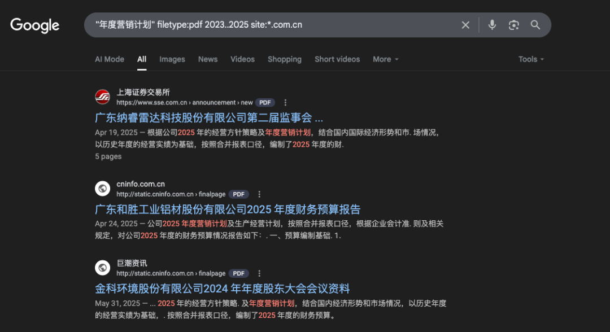The height and width of the screenshot is (332, 610).
Task: Click the 'Apr 19, 2025' result date
Action: click(x=116, y=133)
